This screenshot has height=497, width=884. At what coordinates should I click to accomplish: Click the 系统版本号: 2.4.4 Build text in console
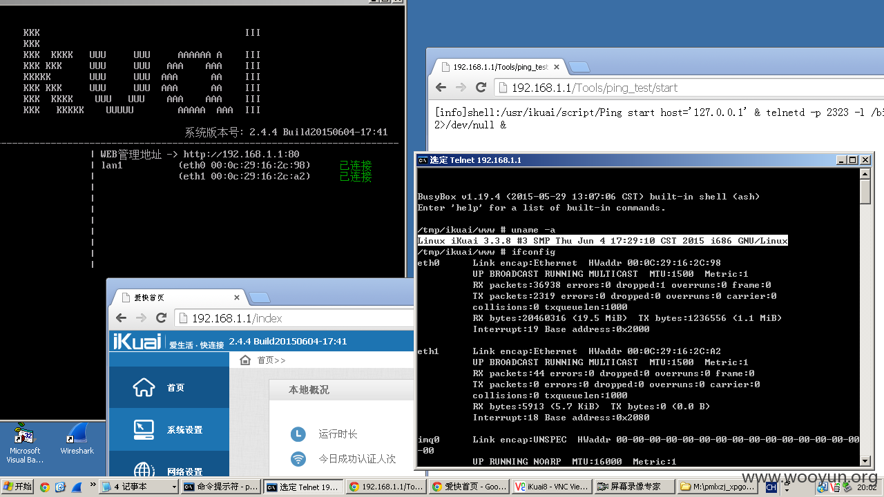pyautogui.click(x=286, y=132)
